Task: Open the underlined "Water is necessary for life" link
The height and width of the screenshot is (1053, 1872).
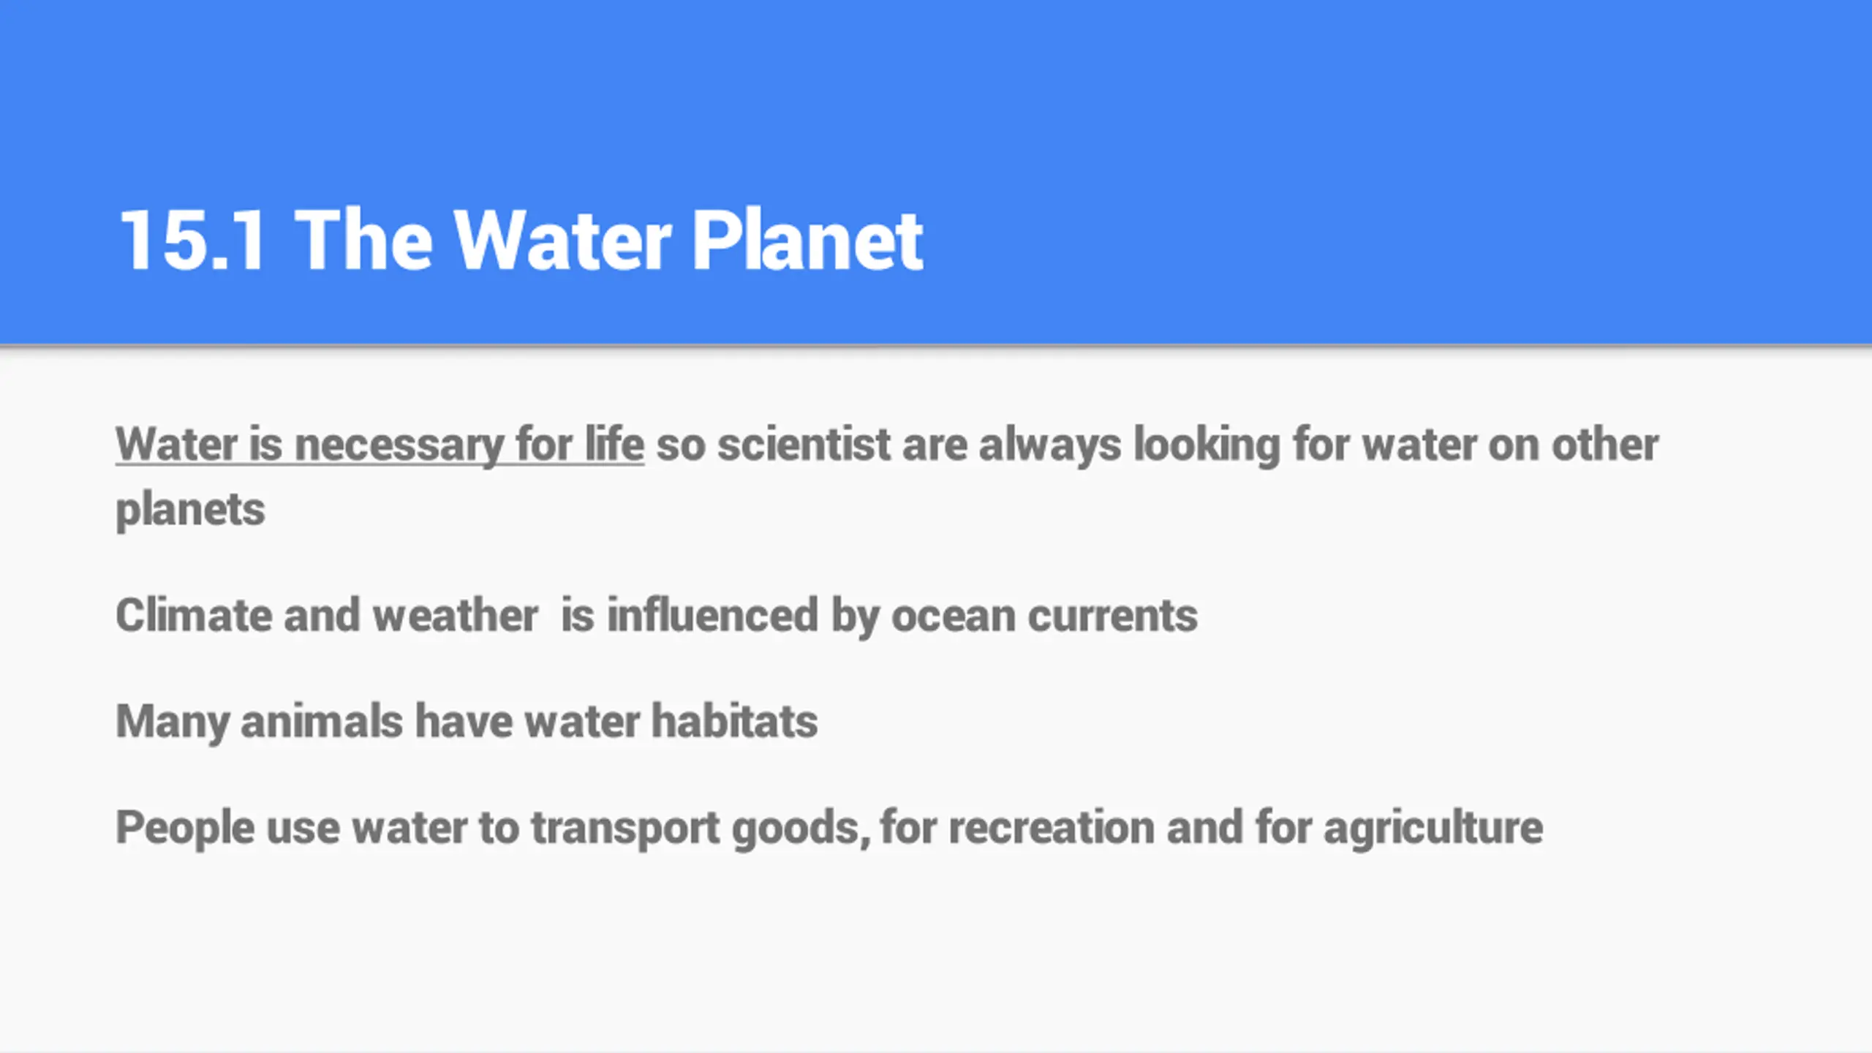Action: 380,445
